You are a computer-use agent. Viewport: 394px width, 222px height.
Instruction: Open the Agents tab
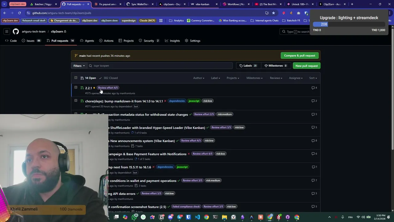tap(87, 41)
